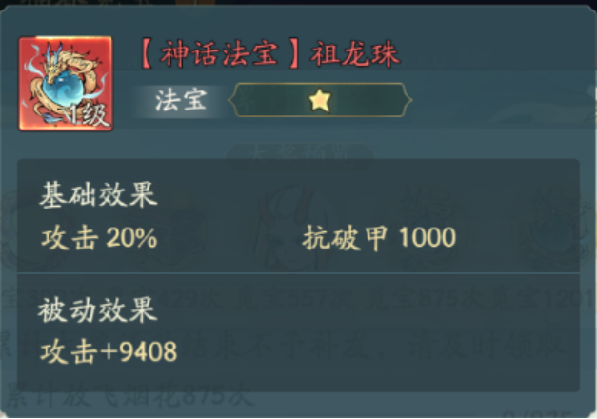The image size is (597, 419).
Task: Click the 抗破甲 1000 stat entry
Action: [x=379, y=238]
